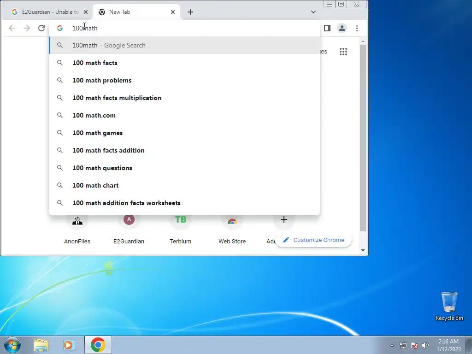Reload the current page

point(41,28)
